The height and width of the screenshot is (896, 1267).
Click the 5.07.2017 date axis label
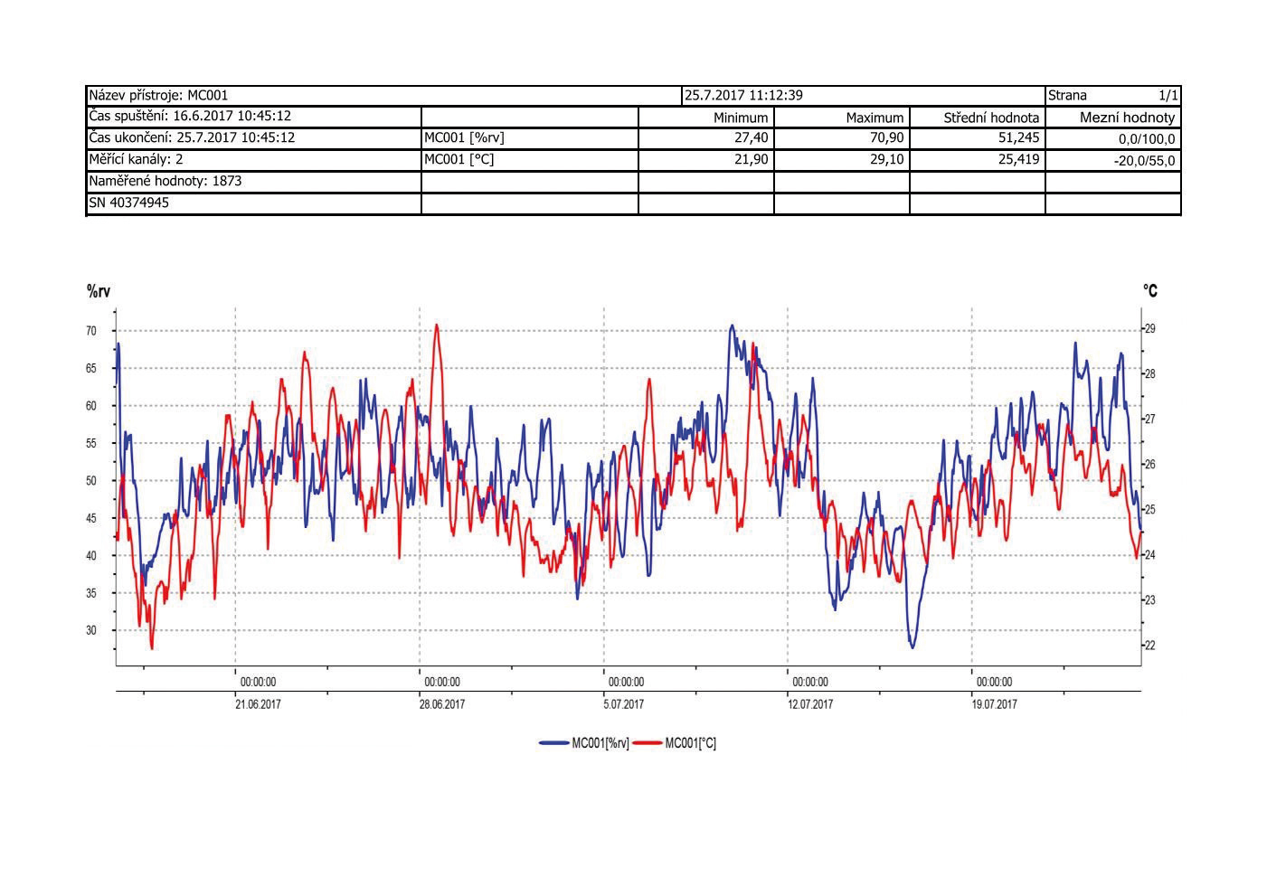pyautogui.click(x=624, y=704)
